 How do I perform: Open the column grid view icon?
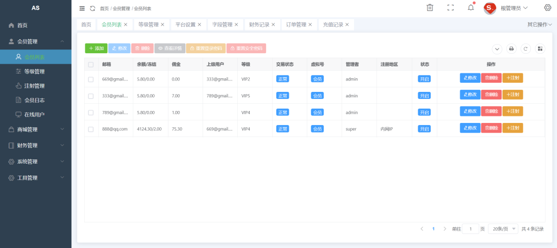point(540,48)
